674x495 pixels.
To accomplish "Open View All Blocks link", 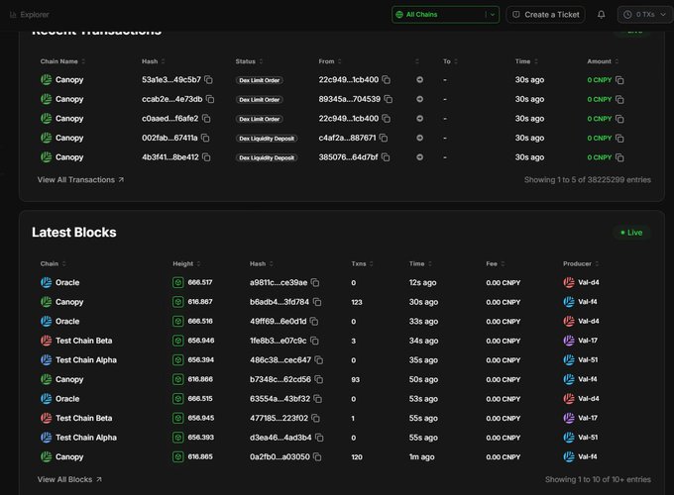I will pos(69,479).
